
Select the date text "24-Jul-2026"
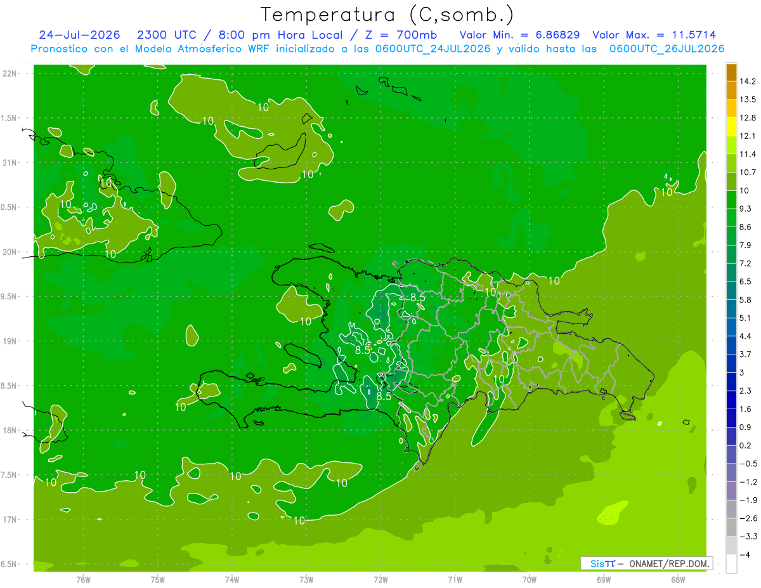click(x=80, y=35)
